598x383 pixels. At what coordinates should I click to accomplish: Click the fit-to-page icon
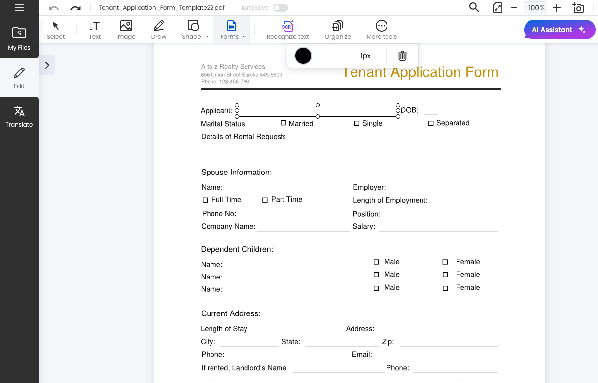tap(498, 8)
